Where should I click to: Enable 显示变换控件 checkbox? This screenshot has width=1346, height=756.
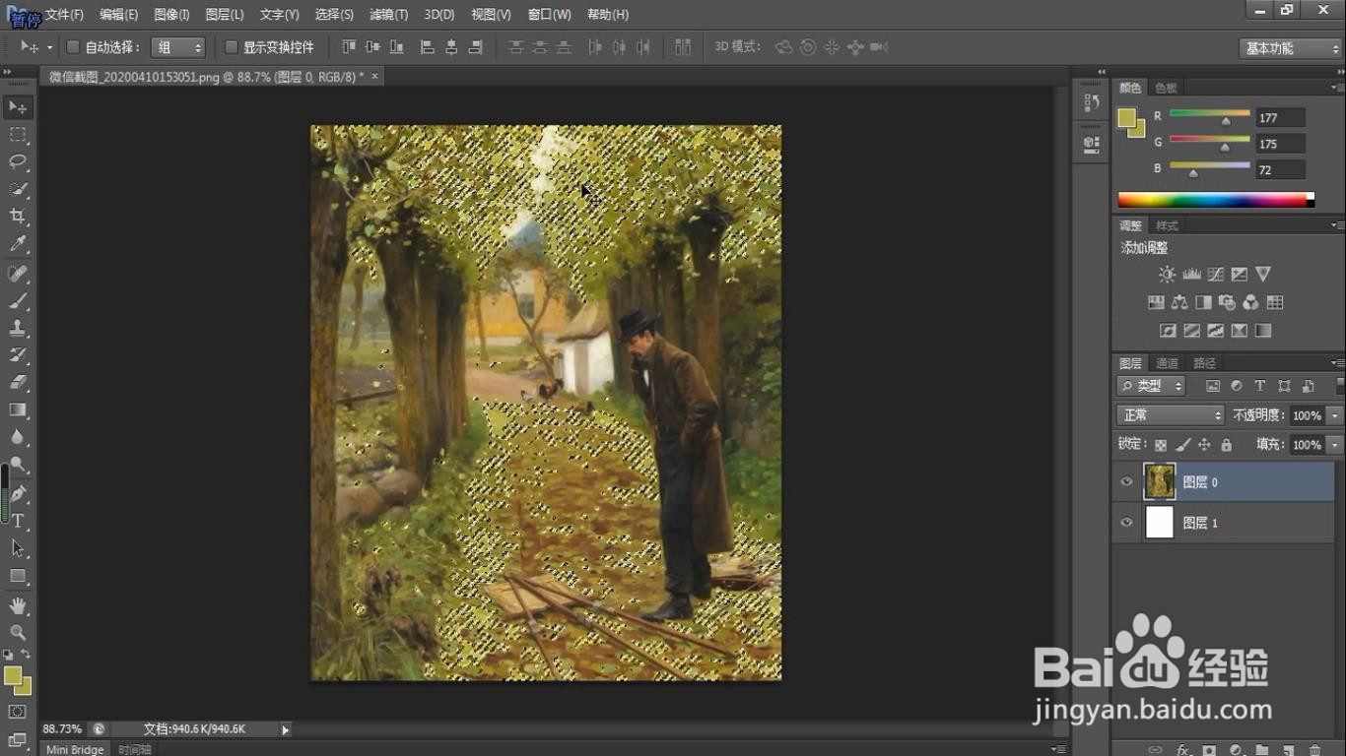(232, 47)
